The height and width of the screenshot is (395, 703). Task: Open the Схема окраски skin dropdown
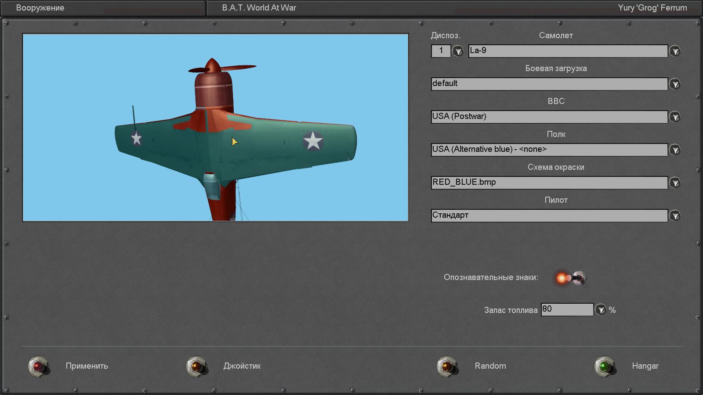675,183
